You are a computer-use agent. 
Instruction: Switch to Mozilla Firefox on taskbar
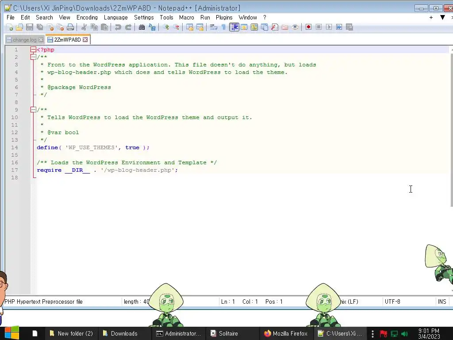pos(286,333)
